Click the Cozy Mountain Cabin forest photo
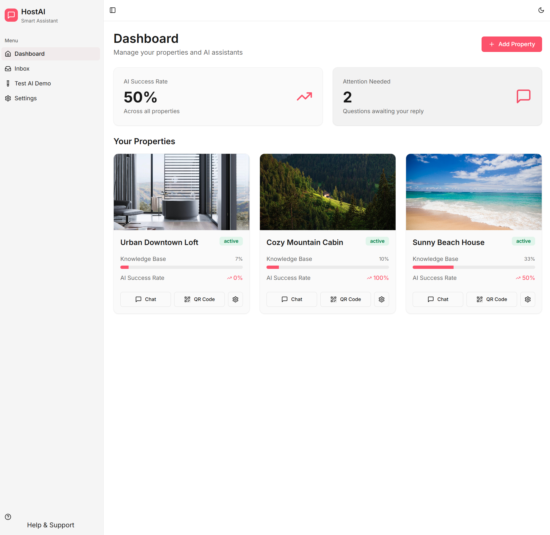The width and height of the screenshot is (550, 535). 327,192
